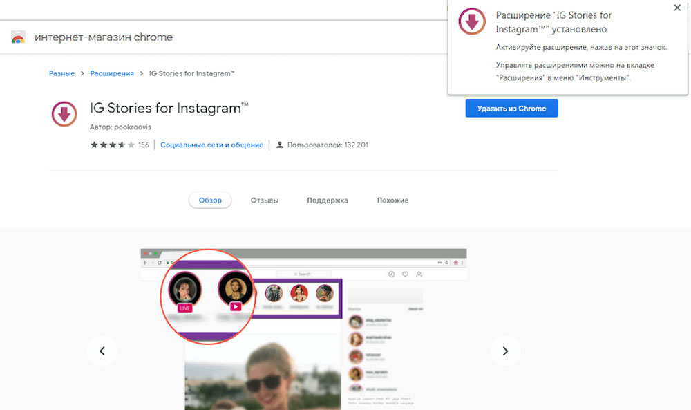Show previous screenshot with left arrow

click(102, 351)
